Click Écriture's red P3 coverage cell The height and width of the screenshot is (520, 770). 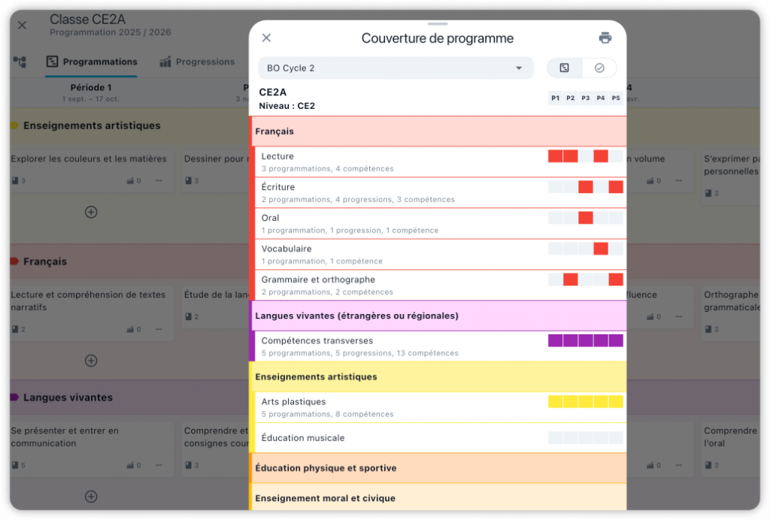coord(585,187)
